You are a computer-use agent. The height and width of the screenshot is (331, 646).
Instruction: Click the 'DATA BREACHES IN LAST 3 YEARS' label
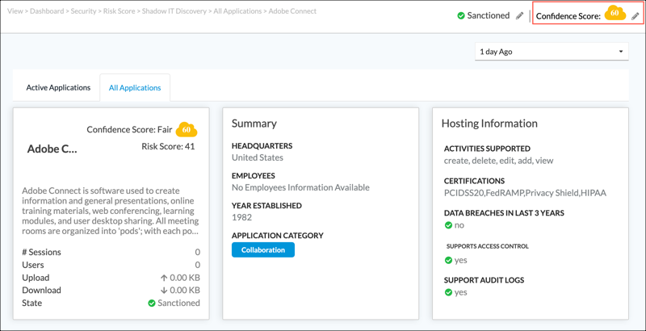coord(504,213)
